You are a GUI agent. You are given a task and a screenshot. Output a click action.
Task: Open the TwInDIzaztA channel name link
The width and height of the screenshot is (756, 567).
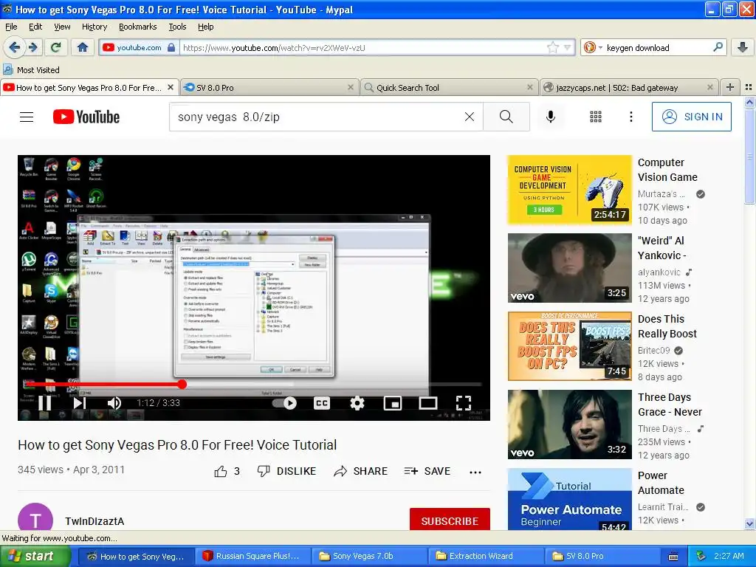[94, 520]
